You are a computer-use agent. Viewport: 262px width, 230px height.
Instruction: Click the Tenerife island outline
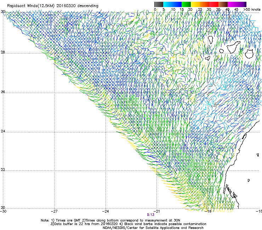(233, 47)
